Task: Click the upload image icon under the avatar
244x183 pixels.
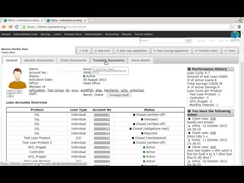Action: [10, 92]
